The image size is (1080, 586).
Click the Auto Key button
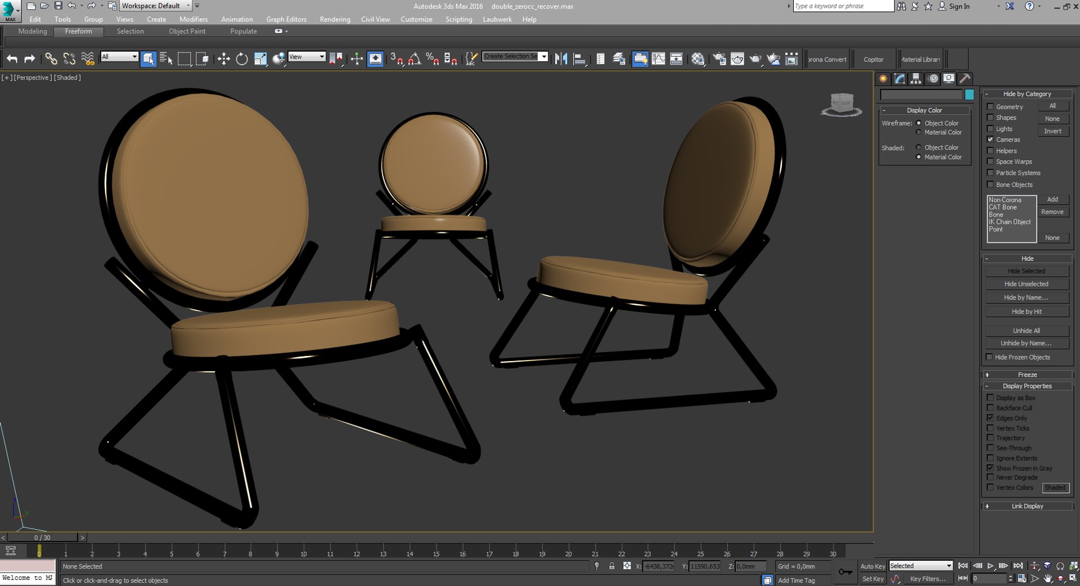(872, 566)
